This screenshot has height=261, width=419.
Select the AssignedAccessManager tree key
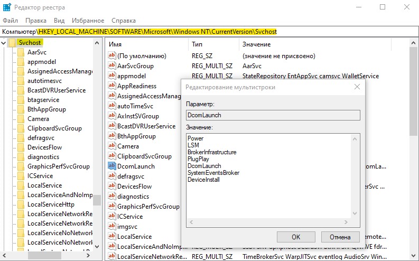point(60,71)
